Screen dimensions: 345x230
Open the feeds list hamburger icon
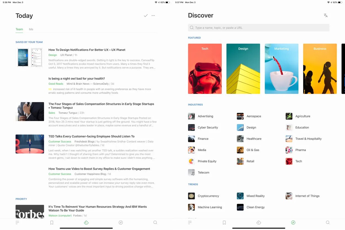coord(17,222)
